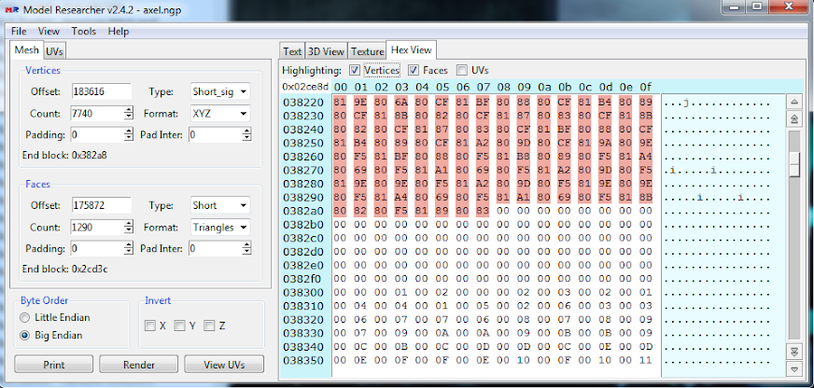
Task: Click Faces Count field 1290
Action: (97, 228)
